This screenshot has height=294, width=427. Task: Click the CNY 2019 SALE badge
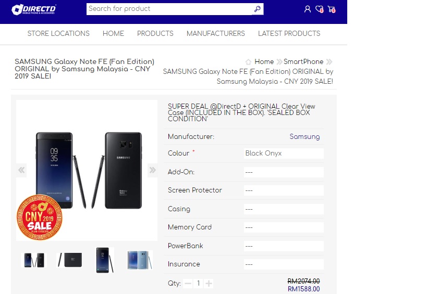tap(40, 217)
